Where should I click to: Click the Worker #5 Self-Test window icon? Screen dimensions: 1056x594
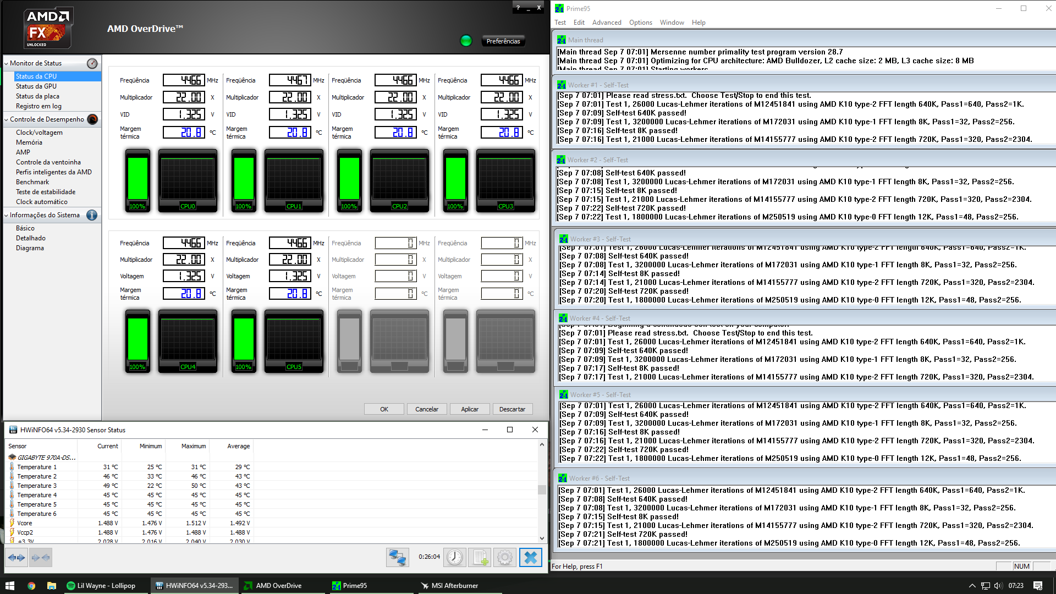564,395
